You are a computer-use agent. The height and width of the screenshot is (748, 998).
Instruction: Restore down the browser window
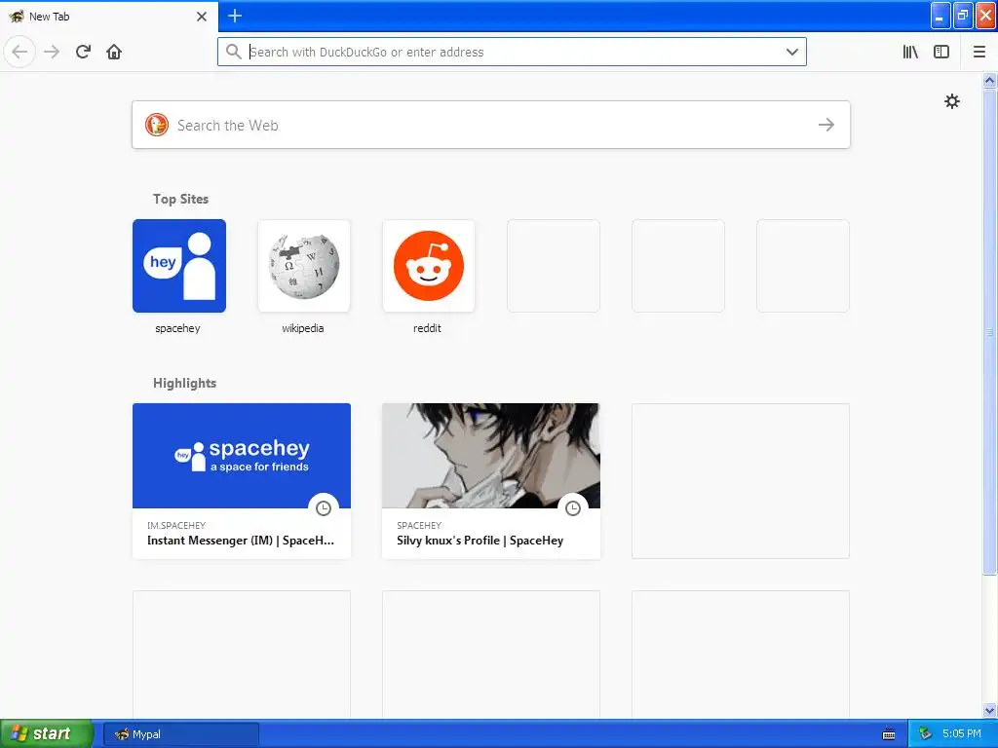[x=963, y=16]
